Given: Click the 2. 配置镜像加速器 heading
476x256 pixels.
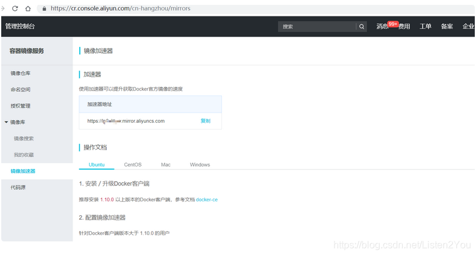Looking at the screenshot, I should click(x=102, y=218).
